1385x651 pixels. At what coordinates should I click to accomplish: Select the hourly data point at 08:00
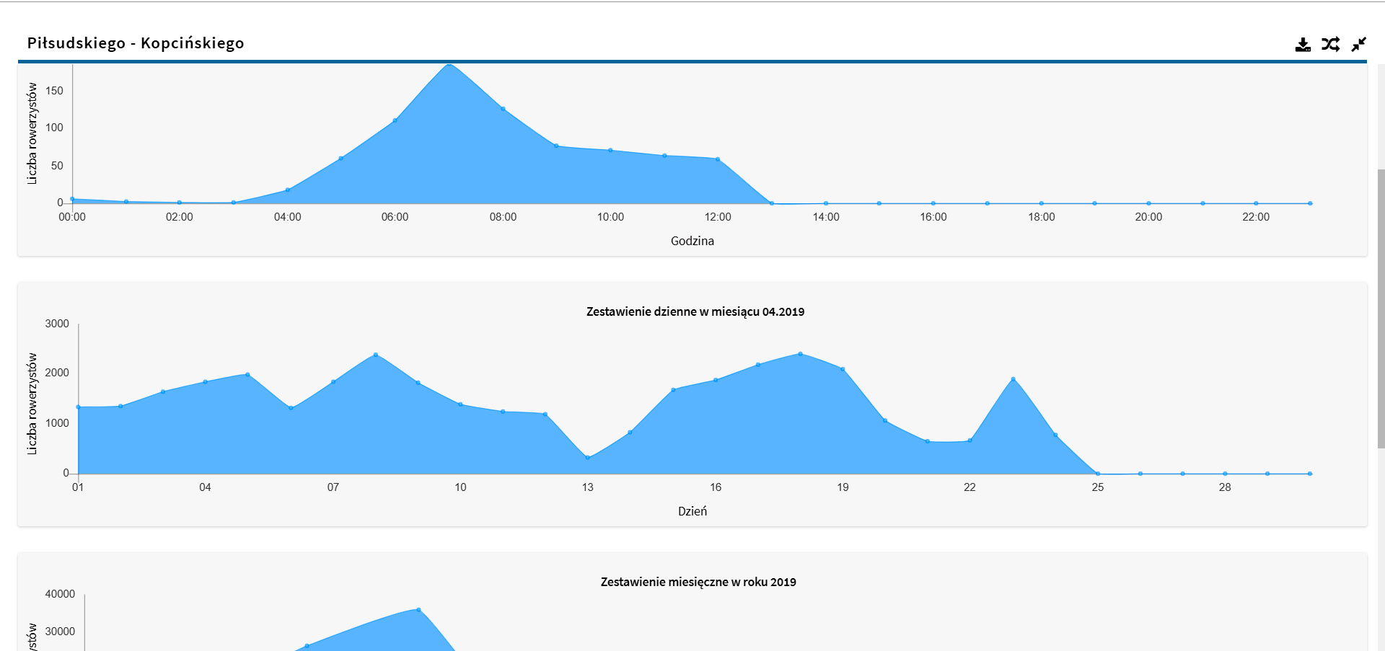point(503,109)
